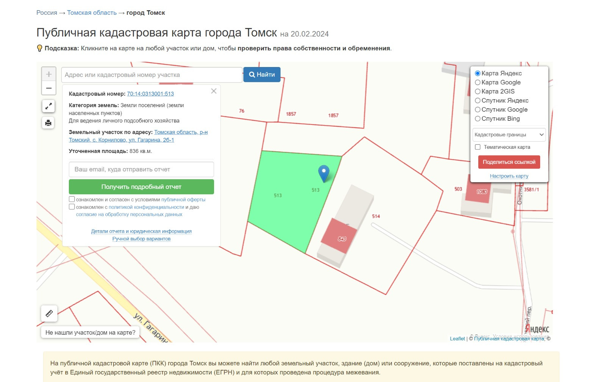
Task: Toggle fullscreen map view
Action: pos(48,106)
